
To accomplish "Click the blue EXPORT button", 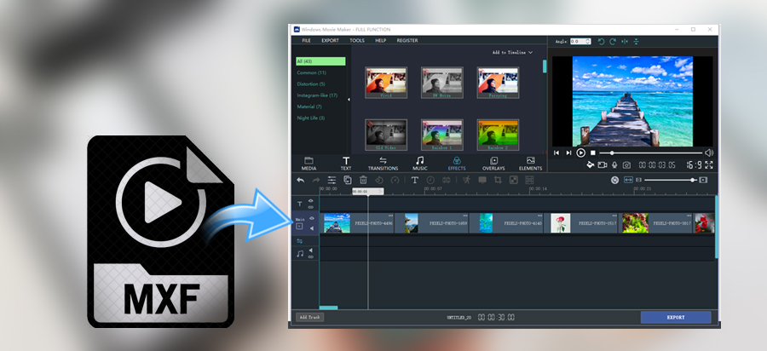I will pyautogui.click(x=676, y=317).
